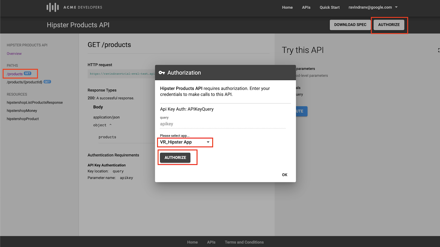Open the VR_Hipster App select dropdown
Screen dimensions: 440x247
[185, 142]
